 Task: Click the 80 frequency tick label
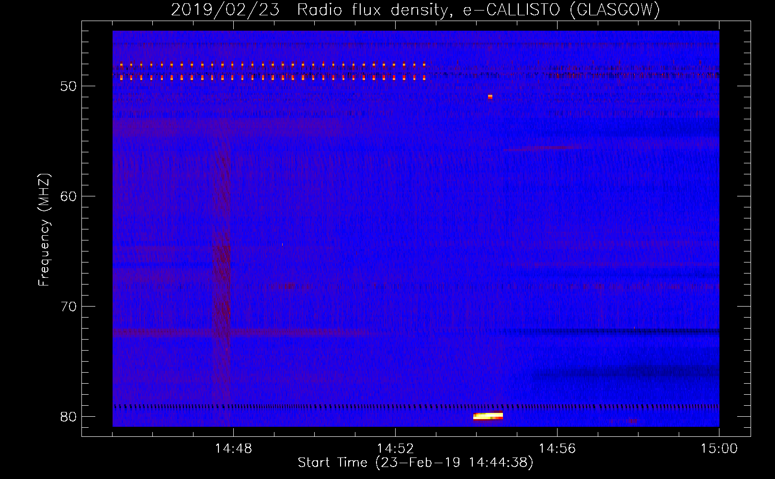pyautogui.click(x=68, y=417)
